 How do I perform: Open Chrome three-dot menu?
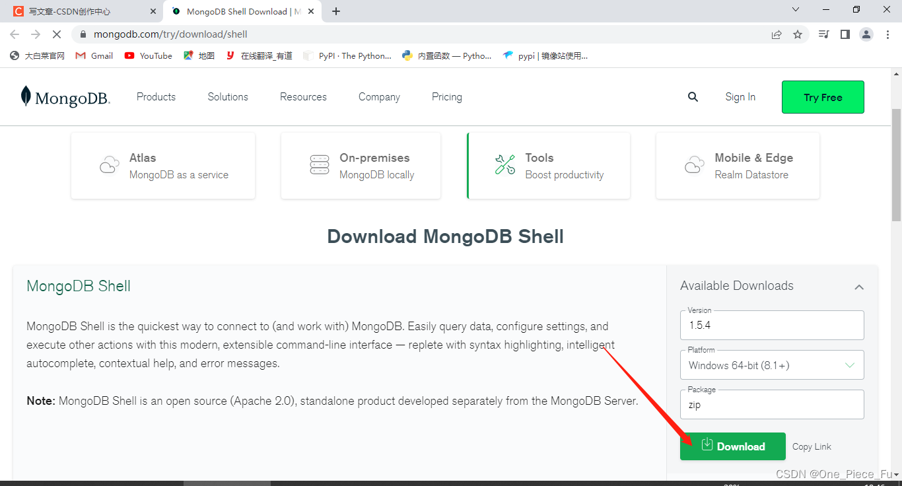pos(887,34)
